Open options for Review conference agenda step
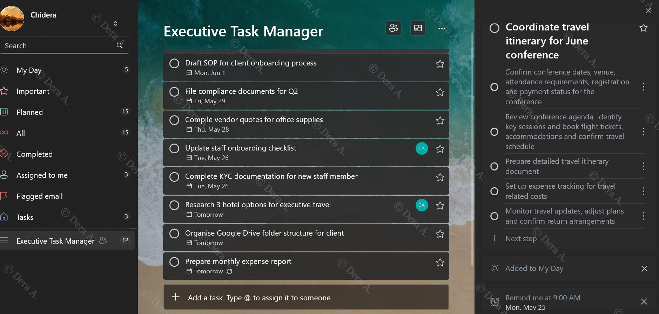Image resolution: width=659 pixels, height=314 pixels. tap(643, 132)
